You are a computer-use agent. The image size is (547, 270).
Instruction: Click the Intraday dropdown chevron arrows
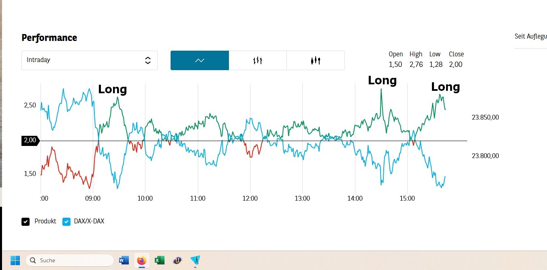click(148, 60)
